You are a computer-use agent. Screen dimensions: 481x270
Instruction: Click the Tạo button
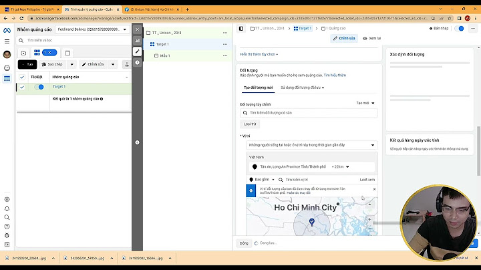tap(27, 64)
